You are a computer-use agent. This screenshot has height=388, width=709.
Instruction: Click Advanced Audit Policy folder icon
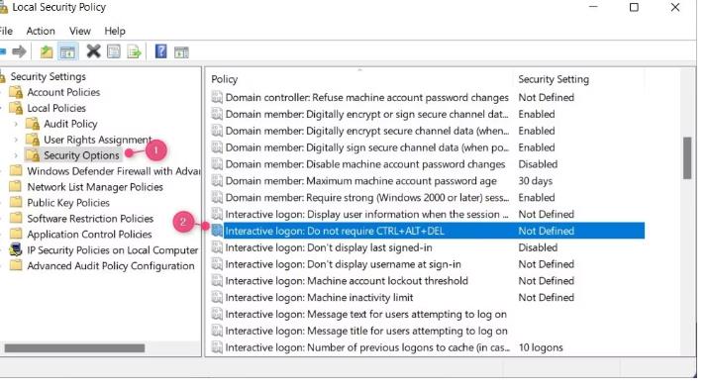16,265
